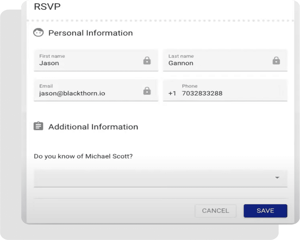Viewport: 300px width, 240px height.
Task: Click the lock icon in Last name field
Action: point(276,61)
